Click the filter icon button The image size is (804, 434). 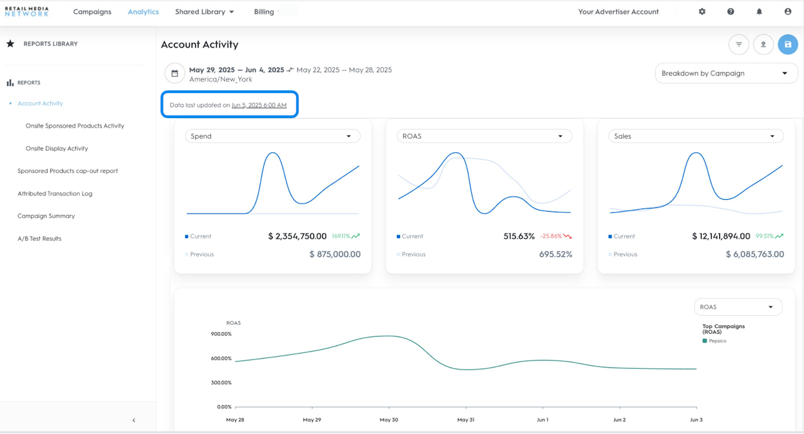(739, 45)
